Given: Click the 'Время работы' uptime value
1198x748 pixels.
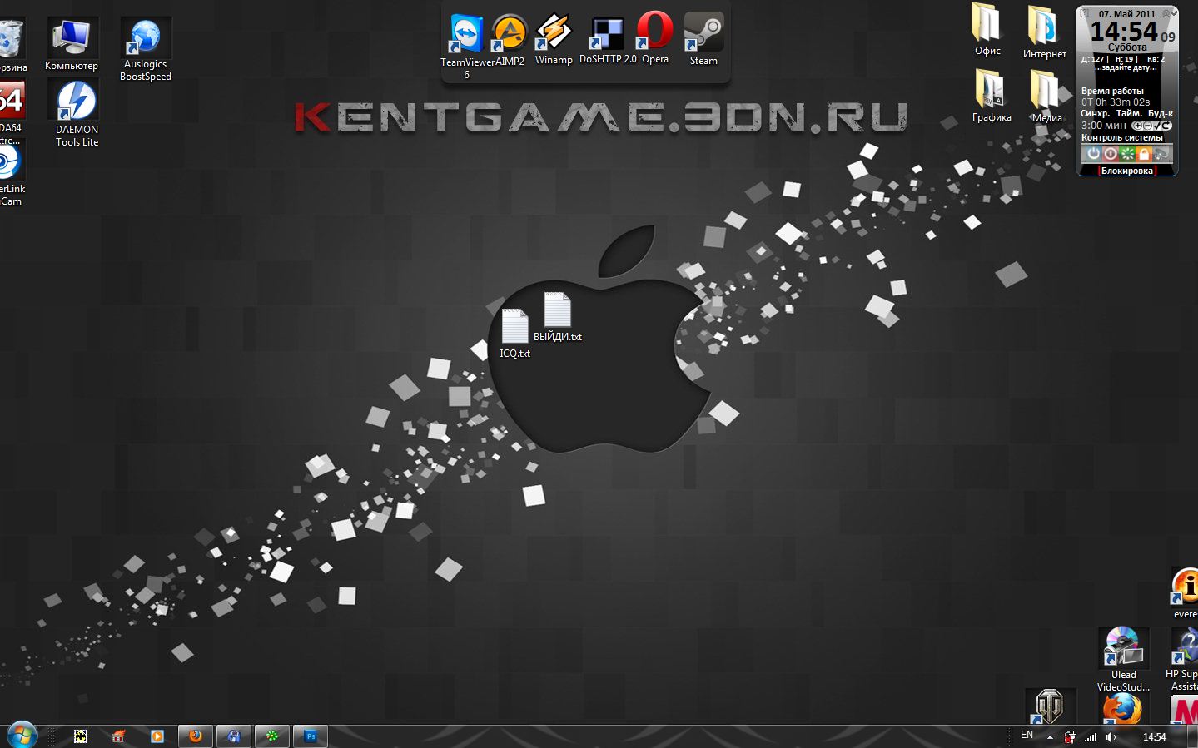Looking at the screenshot, I should coord(1116,102).
